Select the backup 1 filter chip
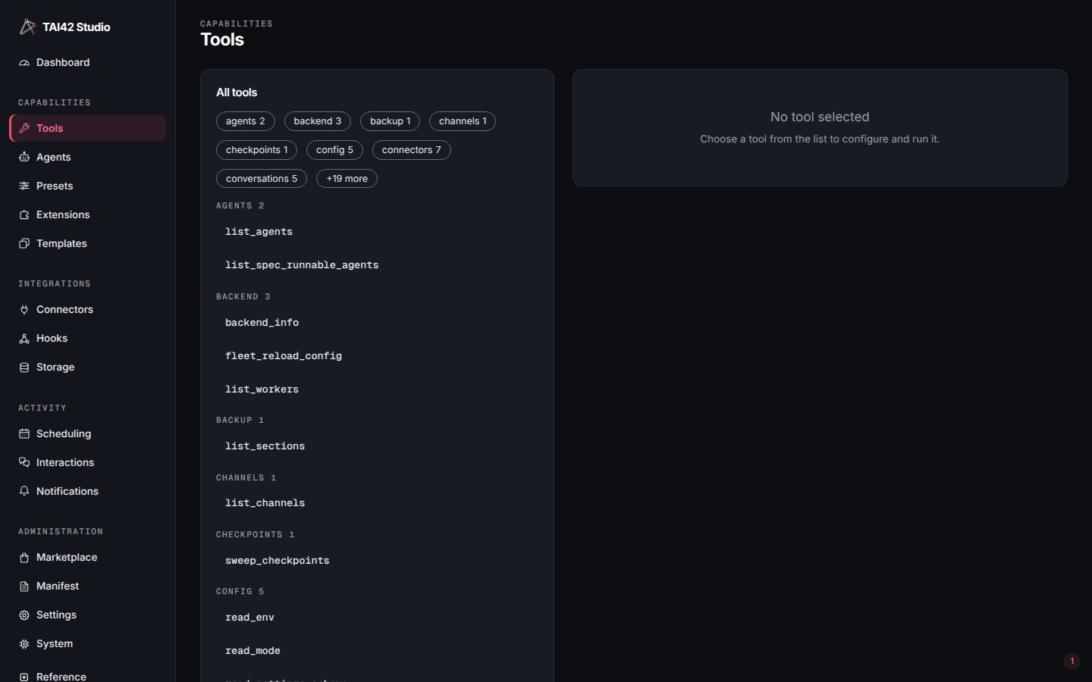The height and width of the screenshot is (682, 1092). 391,121
